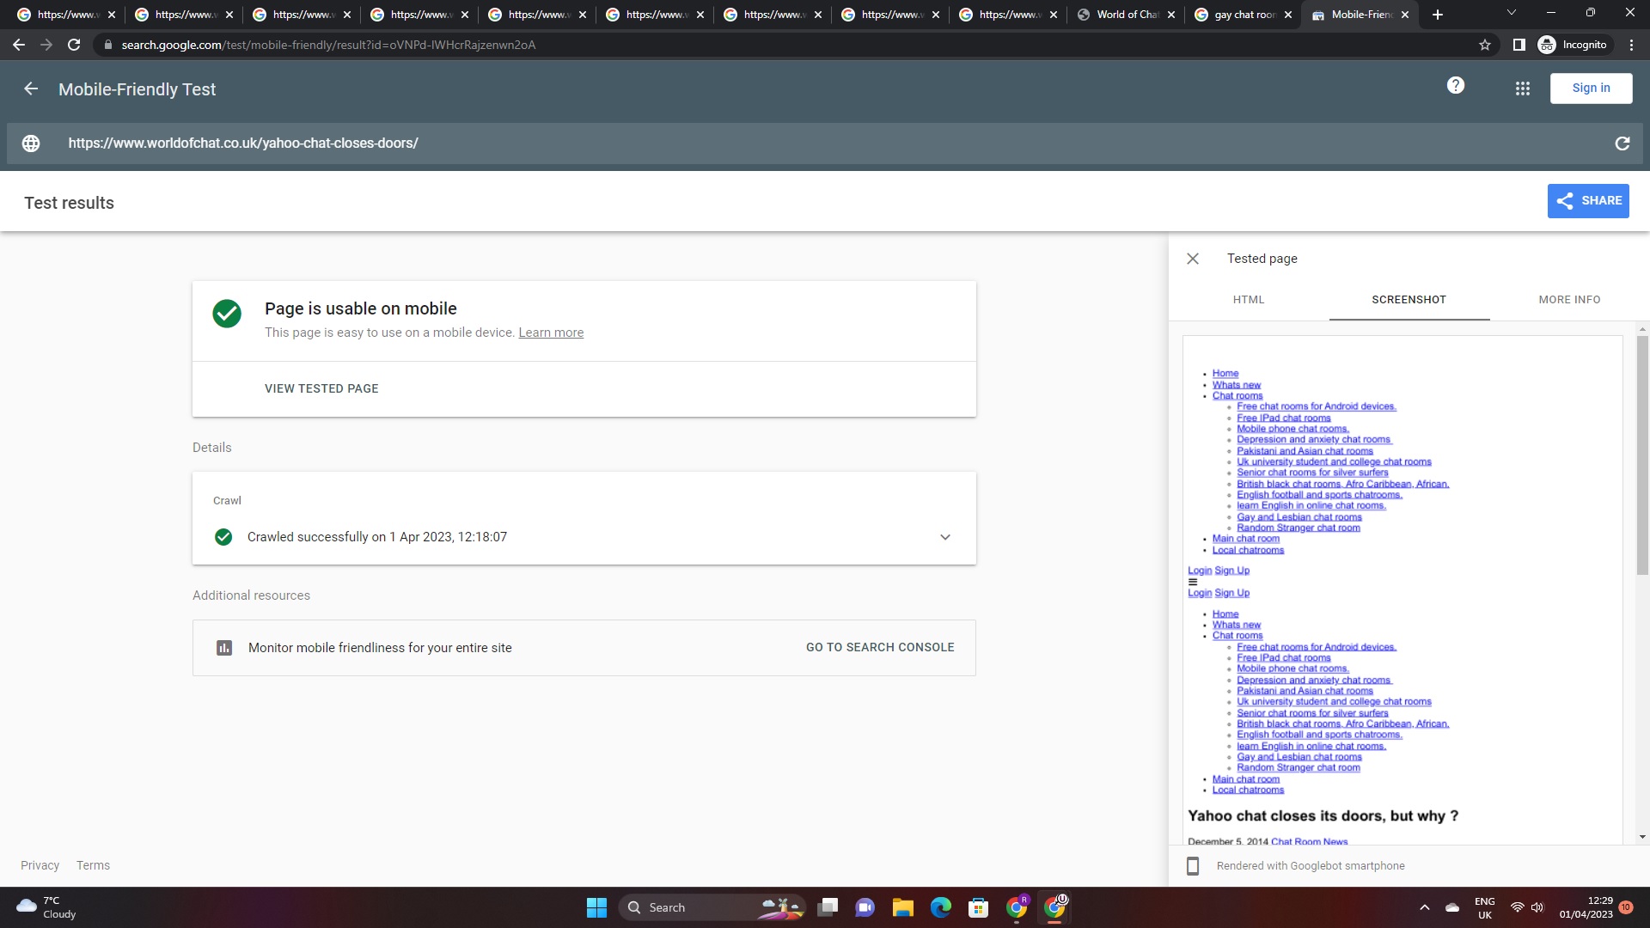
Task: Open the Learn more link
Action: 551,333
